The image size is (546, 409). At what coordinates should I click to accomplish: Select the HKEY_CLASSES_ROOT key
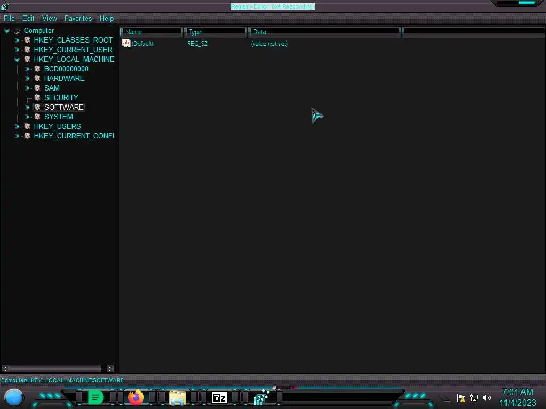coord(73,40)
